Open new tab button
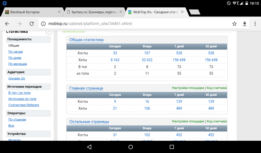Viewport: 261px width, 153px height. [194, 12]
